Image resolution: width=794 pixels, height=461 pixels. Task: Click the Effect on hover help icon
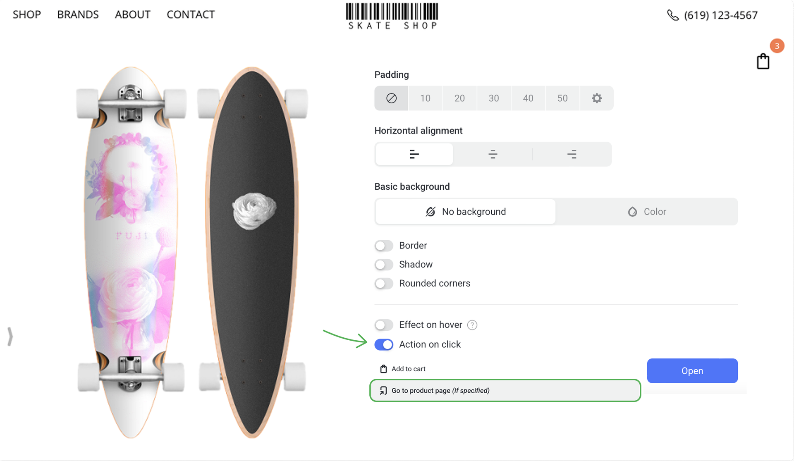click(472, 325)
